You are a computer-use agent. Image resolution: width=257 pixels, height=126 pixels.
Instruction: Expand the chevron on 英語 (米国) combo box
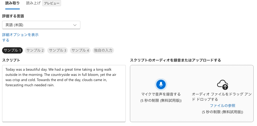75,25
